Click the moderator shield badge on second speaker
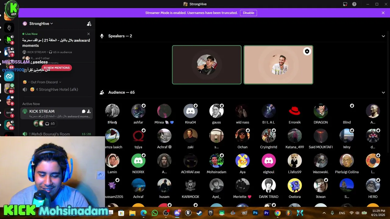The width and height of the screenshot is (390, 219). pyautogui.click(x=307, y=51)
